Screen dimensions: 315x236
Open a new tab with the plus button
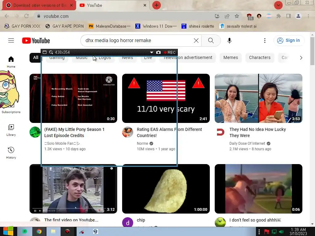[157, 5]
